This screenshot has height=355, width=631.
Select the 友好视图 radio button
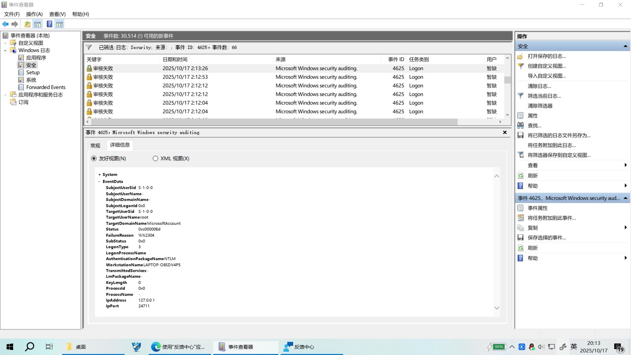[x=94, y=158]
